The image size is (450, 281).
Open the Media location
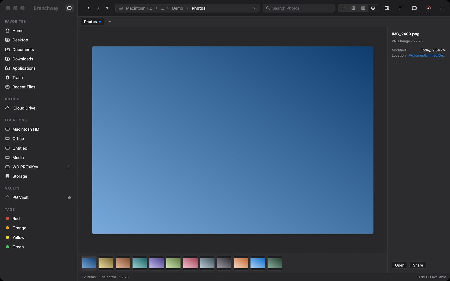39,158
